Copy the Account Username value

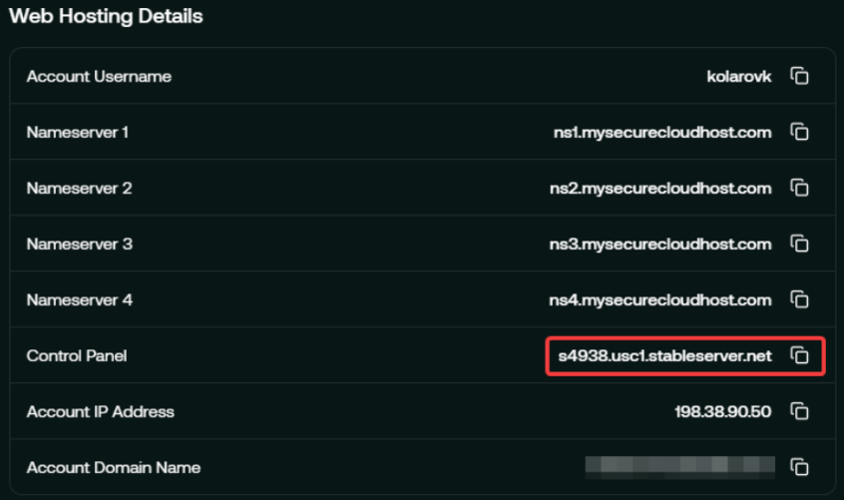click(799, 76)
